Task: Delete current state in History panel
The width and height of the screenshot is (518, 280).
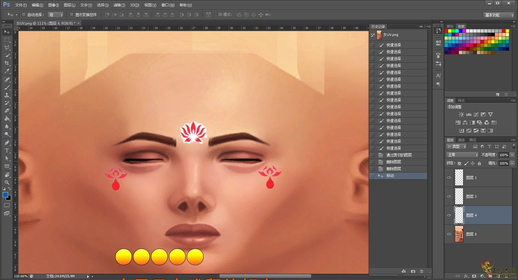Action: [422, 271]
